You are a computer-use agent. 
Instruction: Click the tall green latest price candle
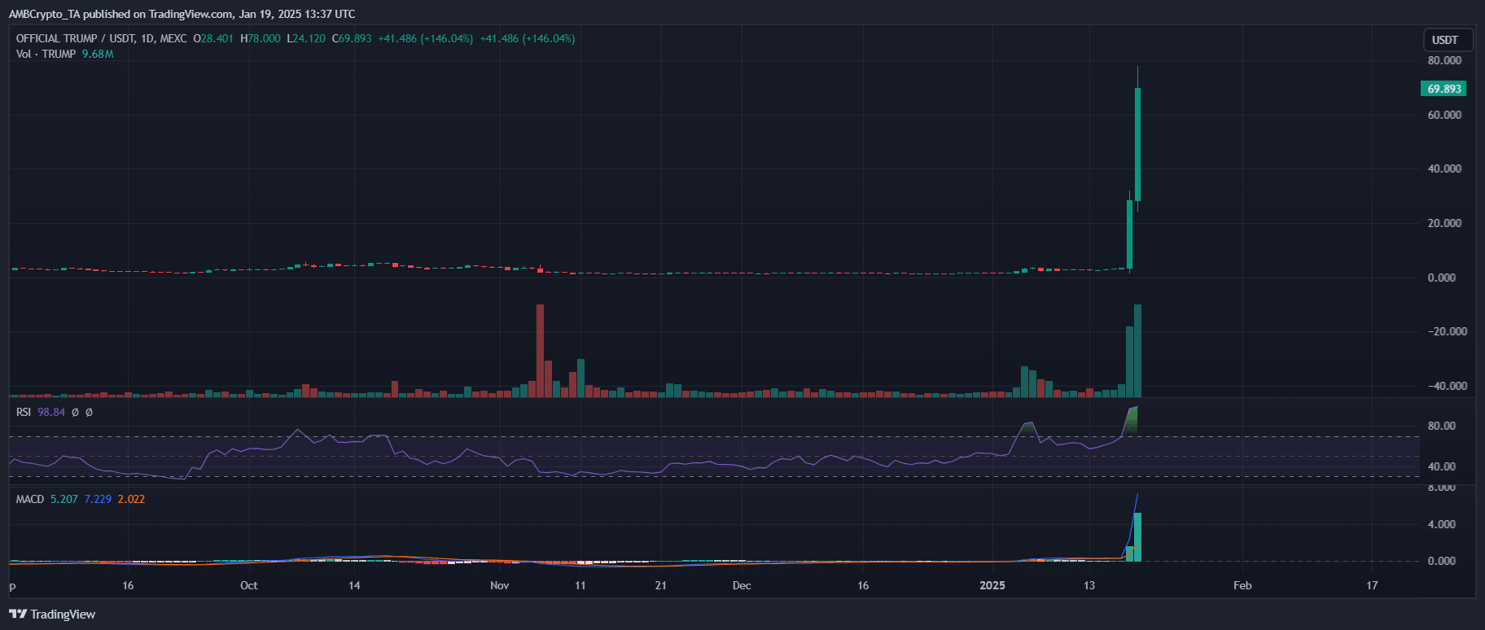[1137, 144]
